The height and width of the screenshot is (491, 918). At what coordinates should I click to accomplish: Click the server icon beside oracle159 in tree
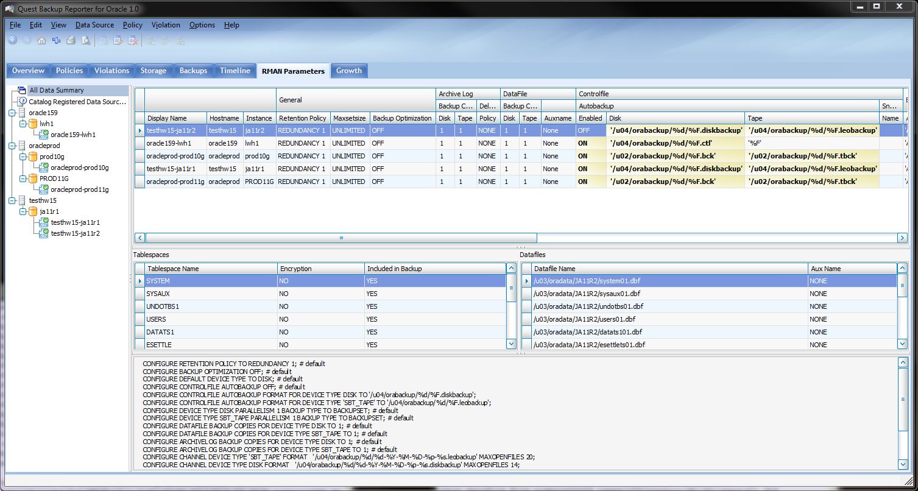tap(23, 113)
